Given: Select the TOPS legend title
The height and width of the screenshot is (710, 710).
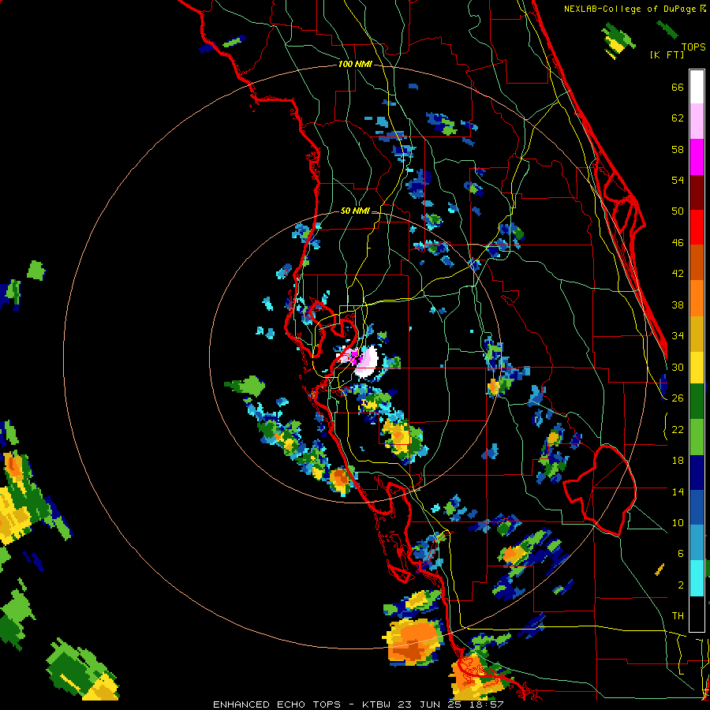Looking at the screenshot, I should [693, 47].
